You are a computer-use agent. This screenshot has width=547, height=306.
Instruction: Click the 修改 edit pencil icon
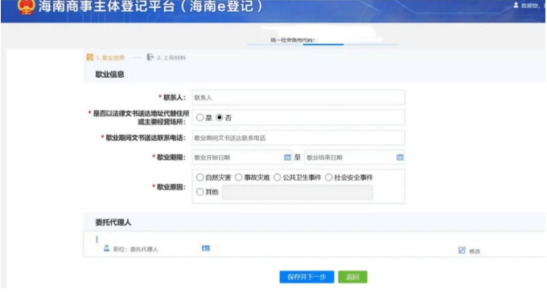pos(462,251)
